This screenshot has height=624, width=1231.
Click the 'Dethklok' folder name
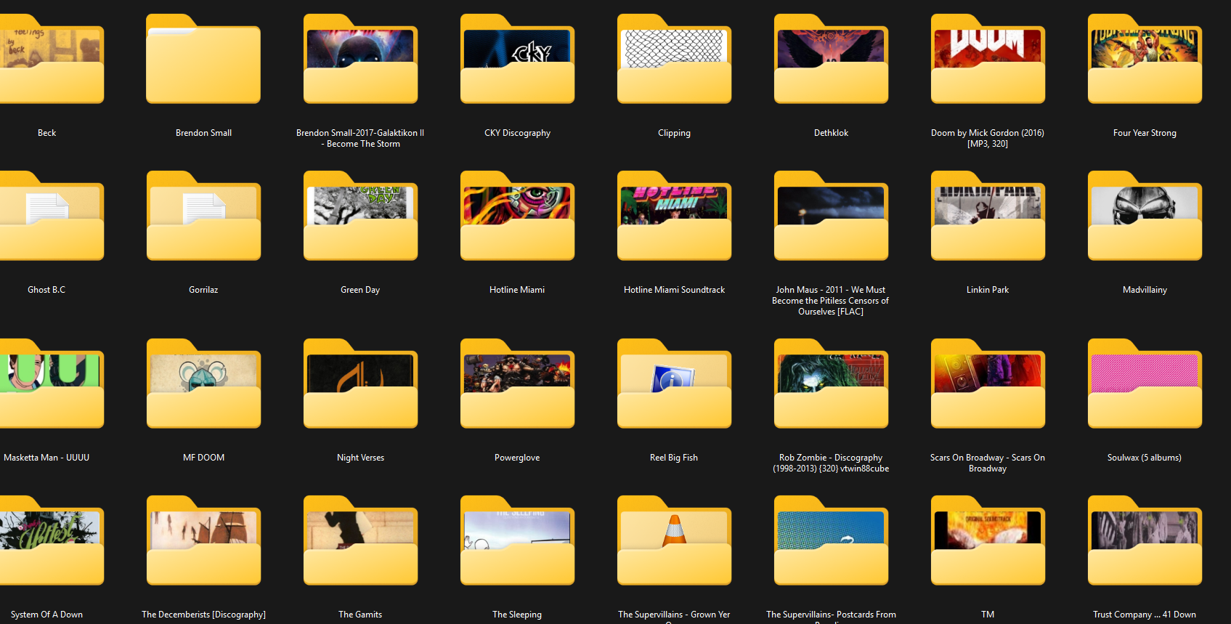tap(831, 133)
